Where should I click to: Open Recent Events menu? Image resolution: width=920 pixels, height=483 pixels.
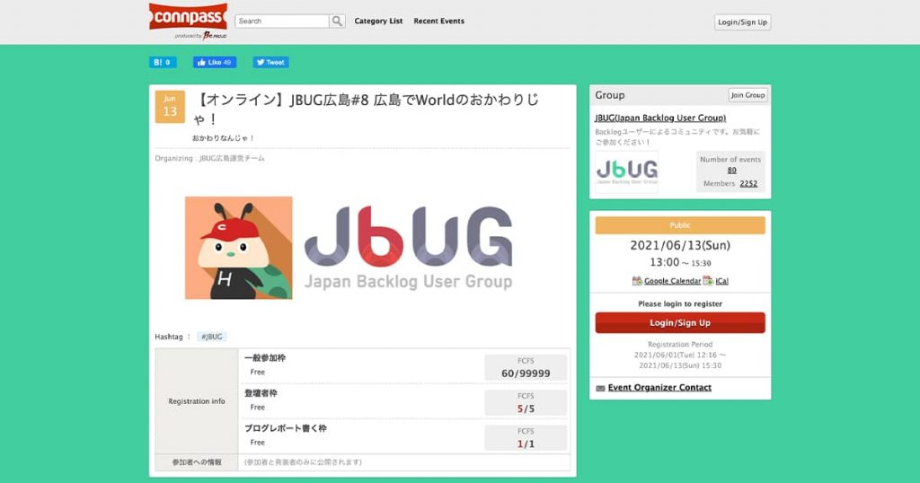click(438, 22)
